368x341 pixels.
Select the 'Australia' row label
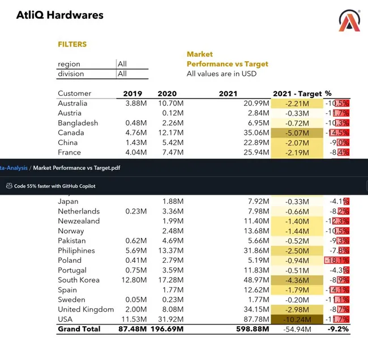(x=72, y=103)
